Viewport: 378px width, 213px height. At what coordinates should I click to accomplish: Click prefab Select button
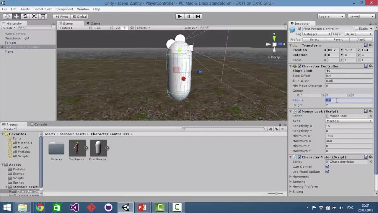tap(314, 40)
